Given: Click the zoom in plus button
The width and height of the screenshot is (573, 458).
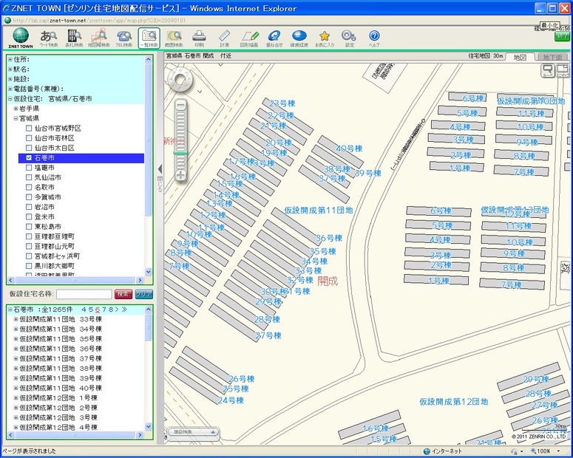Looking at the screenshot, I should (180, 175).
